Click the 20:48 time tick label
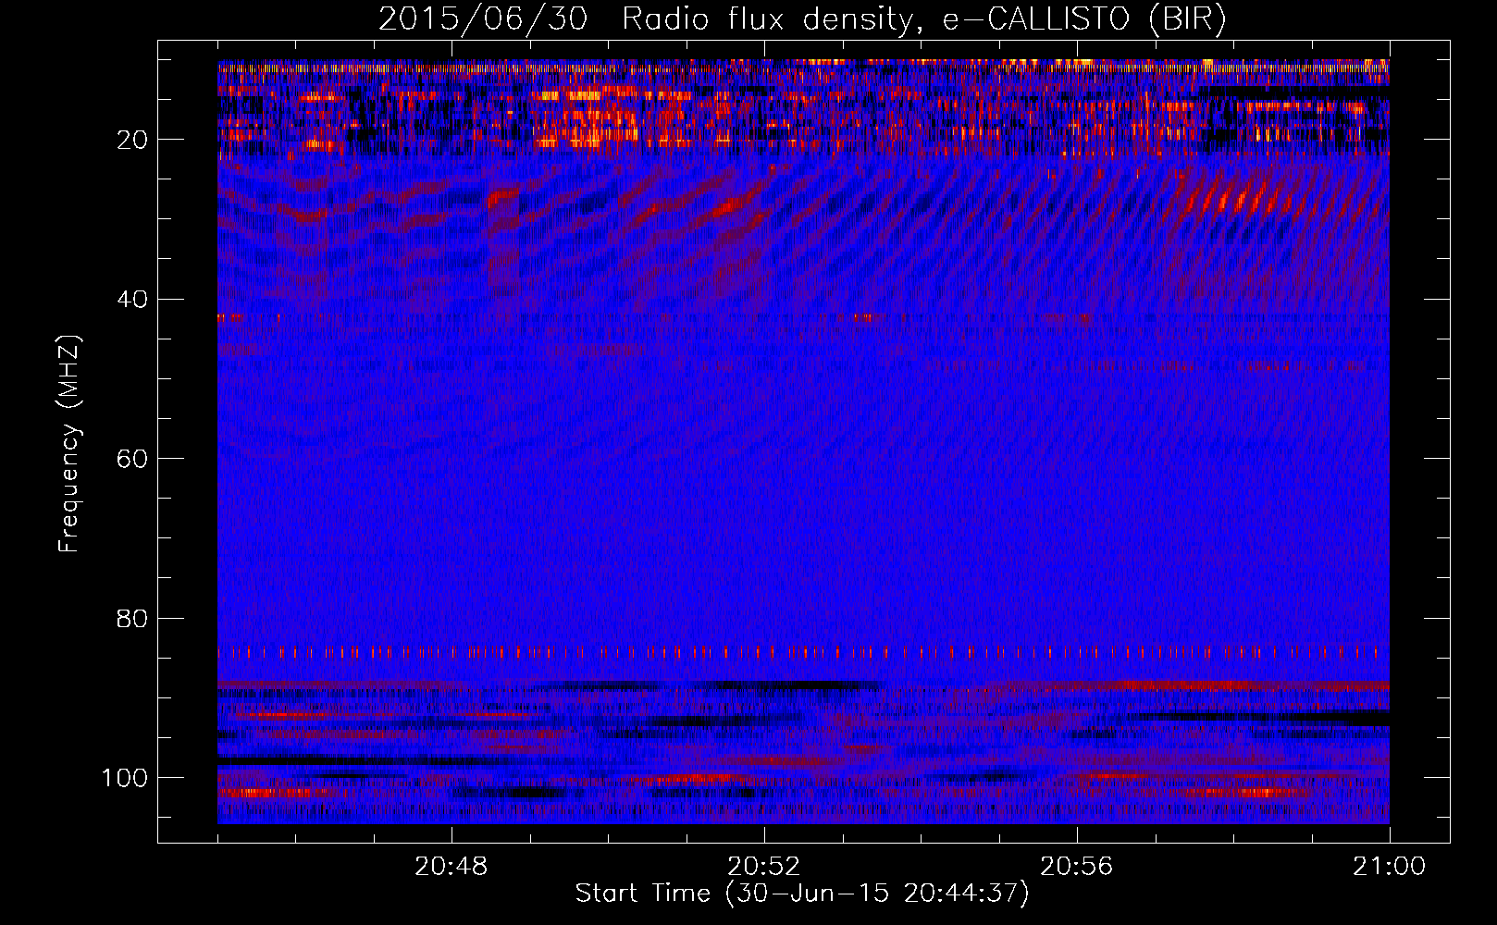Viewport: 1497px width, 925px height. pos(452,867)
